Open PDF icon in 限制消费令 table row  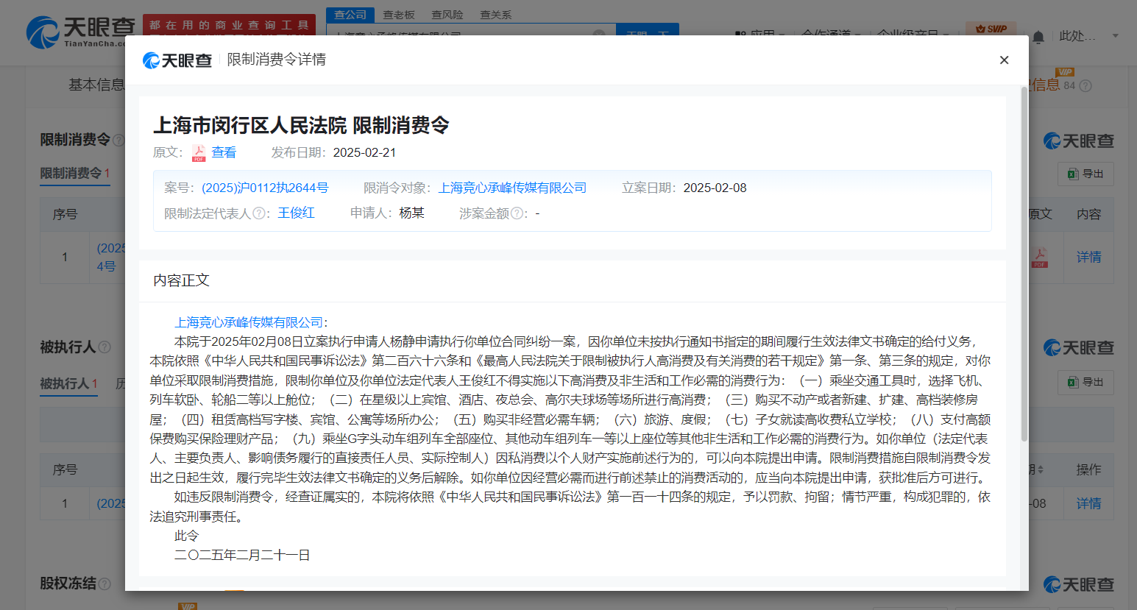click(1040, 258)
